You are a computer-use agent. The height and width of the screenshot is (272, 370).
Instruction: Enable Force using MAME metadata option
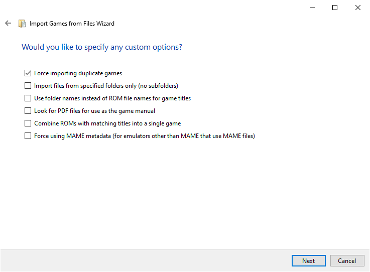click(x=28, y=136)
